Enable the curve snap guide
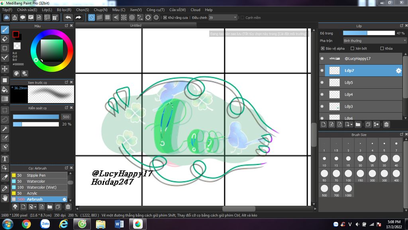 pos(140,18)
